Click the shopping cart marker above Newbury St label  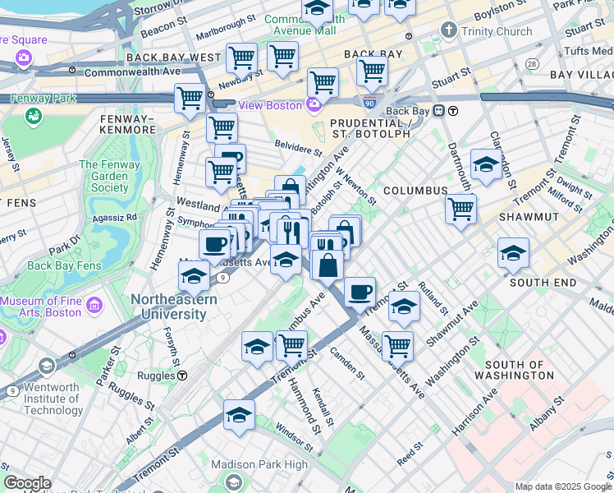pos(241,60)
